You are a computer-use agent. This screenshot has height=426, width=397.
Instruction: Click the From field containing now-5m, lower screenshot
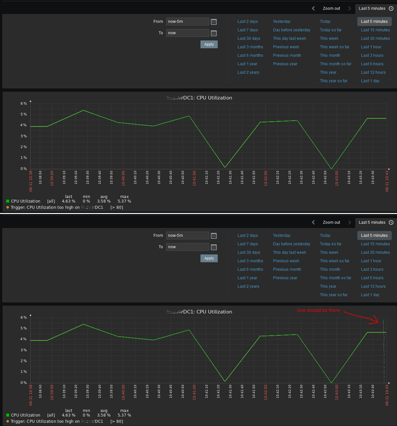(x=188, y=236)
